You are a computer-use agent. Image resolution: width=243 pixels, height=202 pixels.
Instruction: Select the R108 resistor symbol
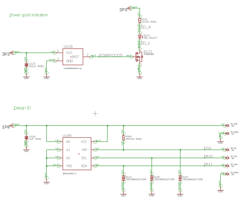(x=123, y=138)
